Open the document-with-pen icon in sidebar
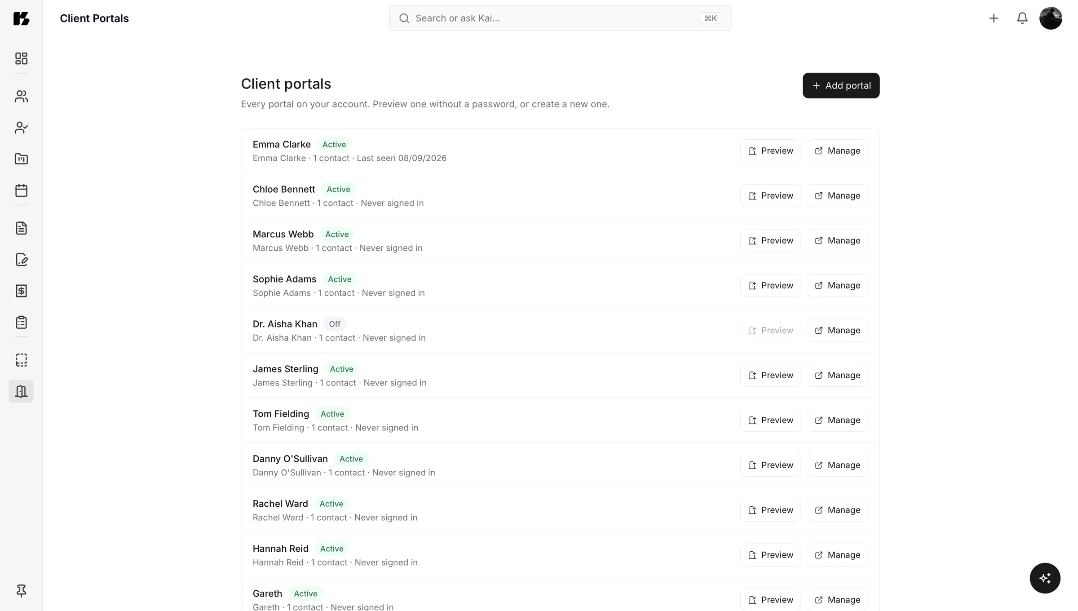 point(21,260)
